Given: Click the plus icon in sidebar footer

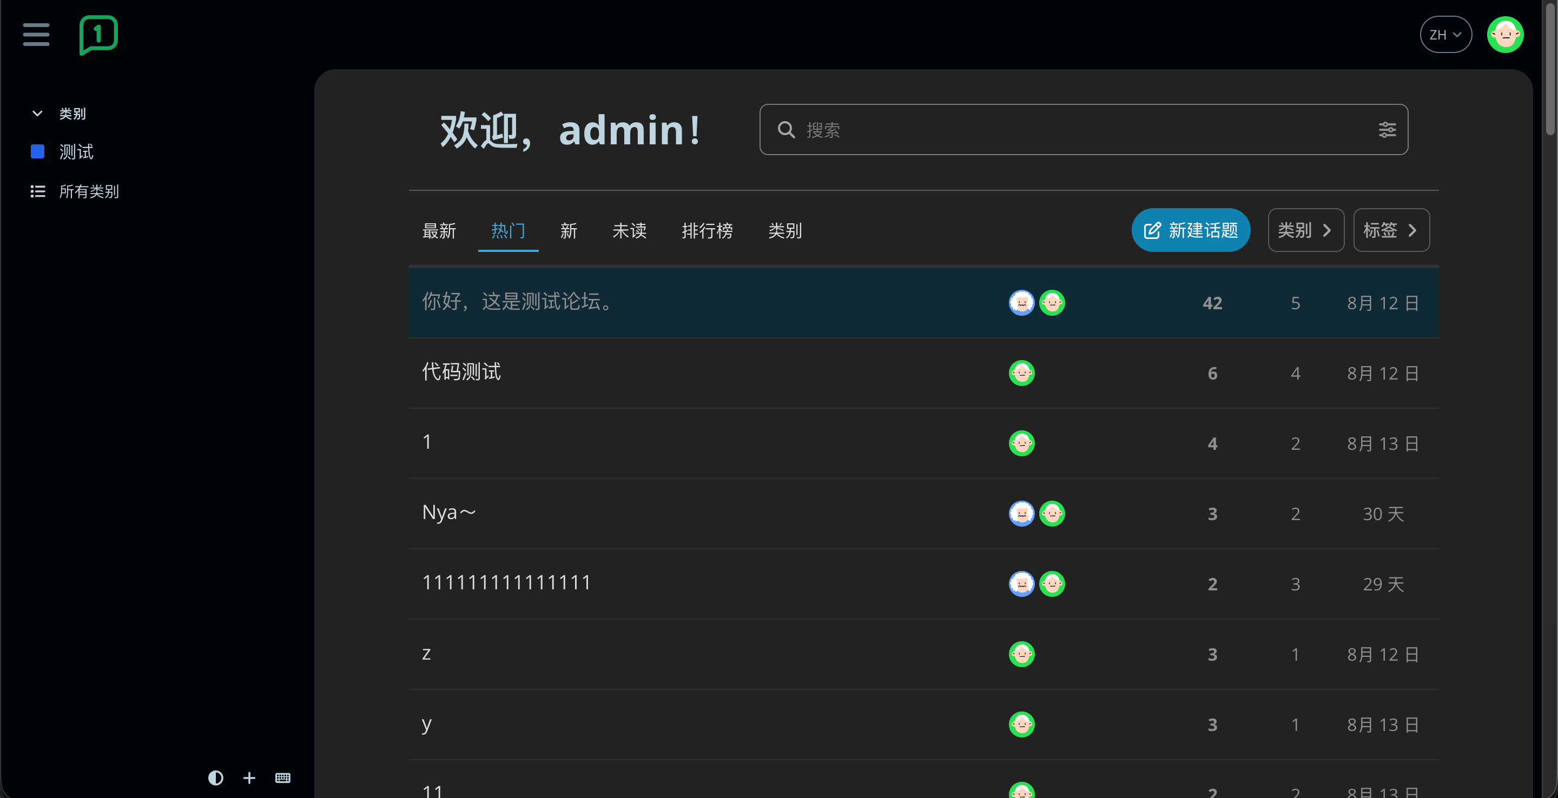Looking at the screenshot, I should pyautogui.click(x=249, y=777).
